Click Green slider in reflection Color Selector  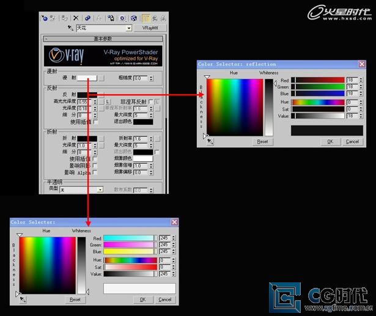click(x=318, y=87)
